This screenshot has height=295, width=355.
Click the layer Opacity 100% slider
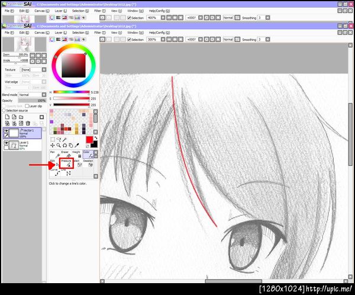pyautogui.click(x=32, y=101)
